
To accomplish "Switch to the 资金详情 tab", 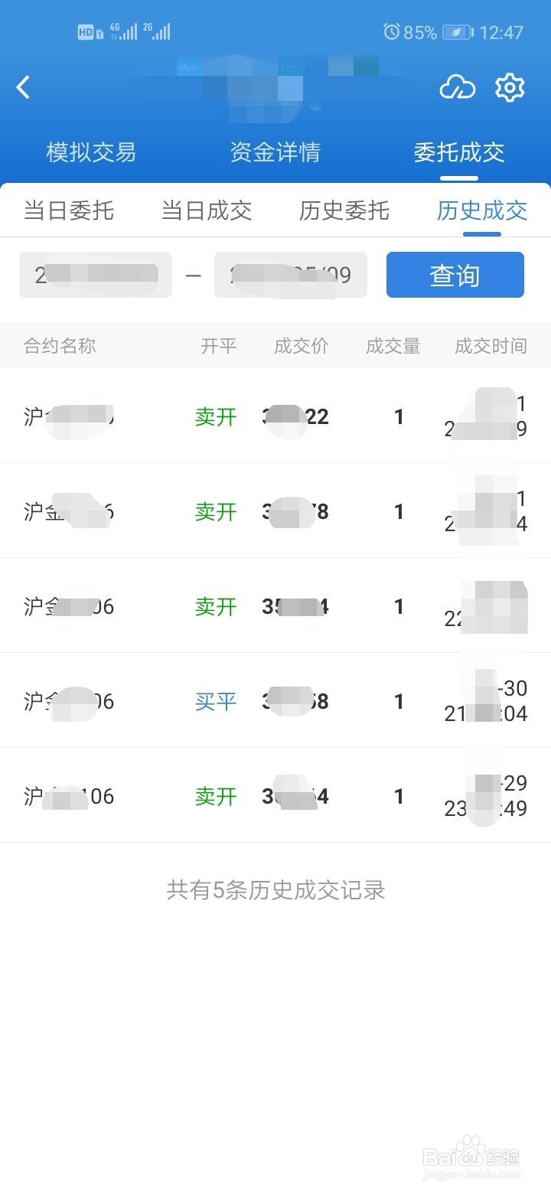I will pyautogui.click(x=275, y=152).
